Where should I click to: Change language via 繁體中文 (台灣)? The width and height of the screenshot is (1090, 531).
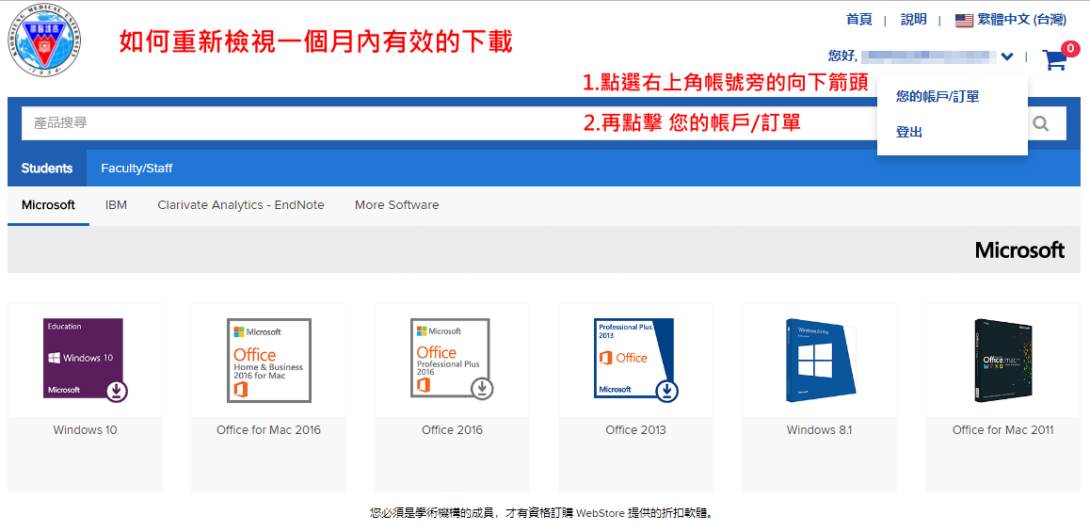(1022, 20)
